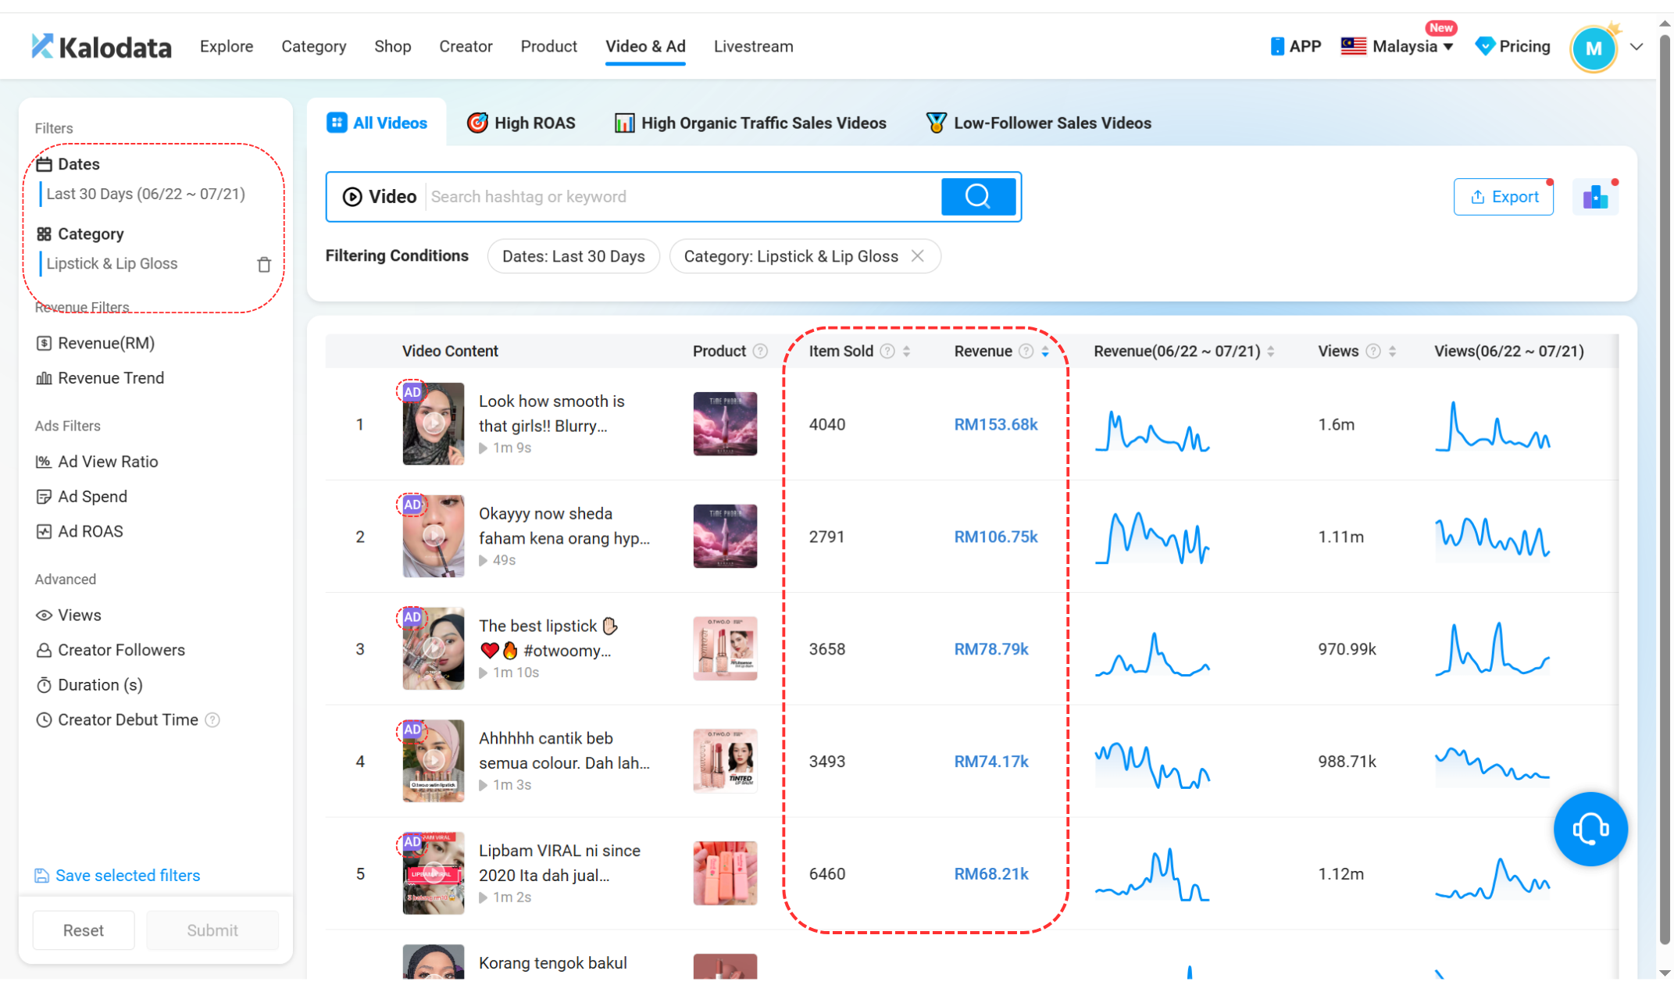Sort by Views column arrows
Viewport: 1674px width, 985px height.
pos(1392,351)
